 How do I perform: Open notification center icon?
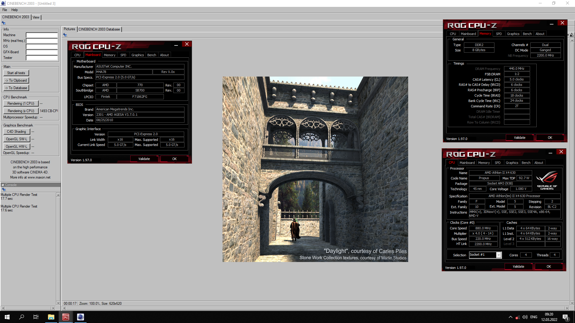tap(566, 317)
